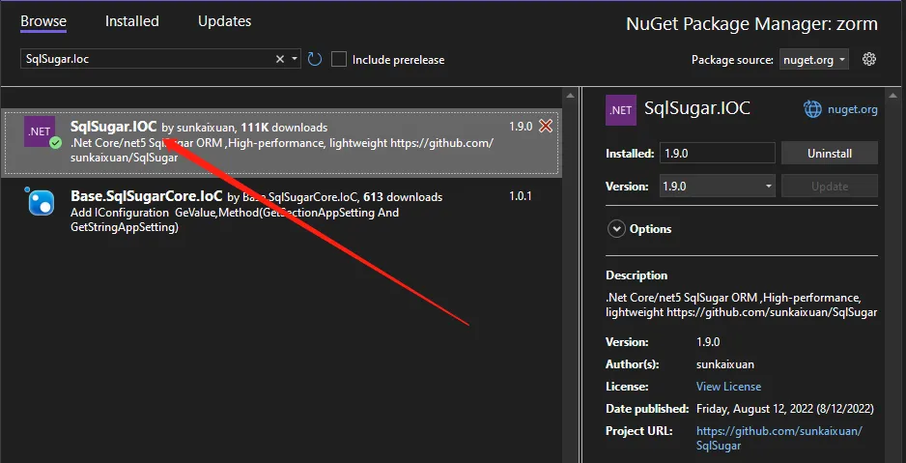Switch to the Browse tab

click(43, 21)
